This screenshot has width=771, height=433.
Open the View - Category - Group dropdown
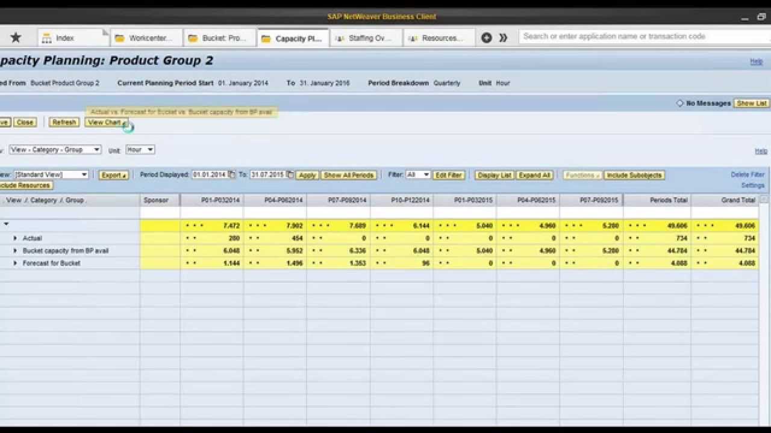tap(96, 150)
